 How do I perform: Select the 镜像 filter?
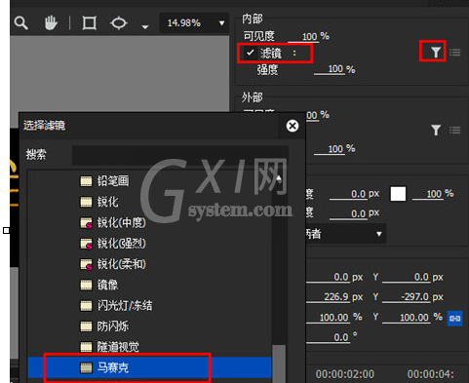pyautogui.click(x=107, y=285)
